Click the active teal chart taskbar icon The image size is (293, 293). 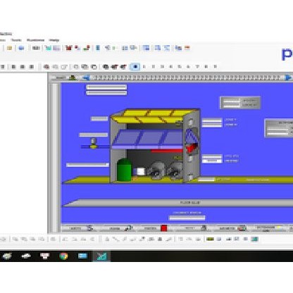click(102, 256)
